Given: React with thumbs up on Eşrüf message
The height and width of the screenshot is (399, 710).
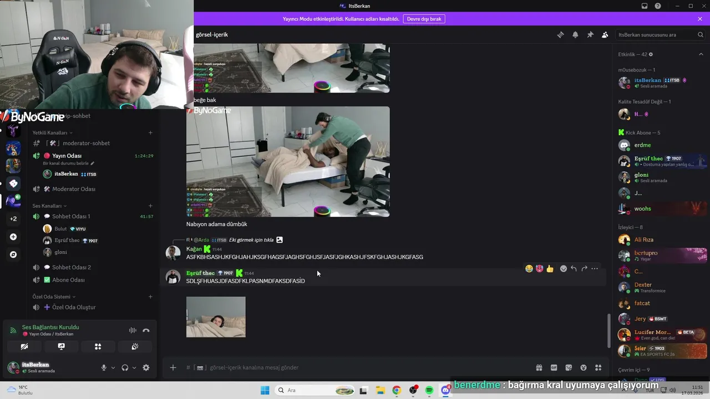Looking at the screenshot, I should (550, 269).
